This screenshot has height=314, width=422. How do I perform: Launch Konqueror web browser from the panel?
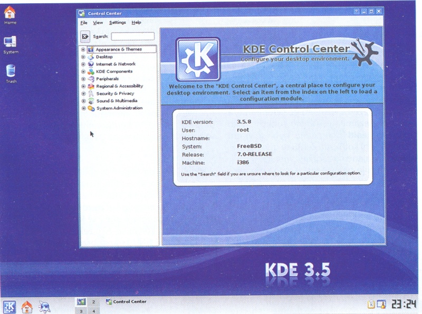point(44,307)
